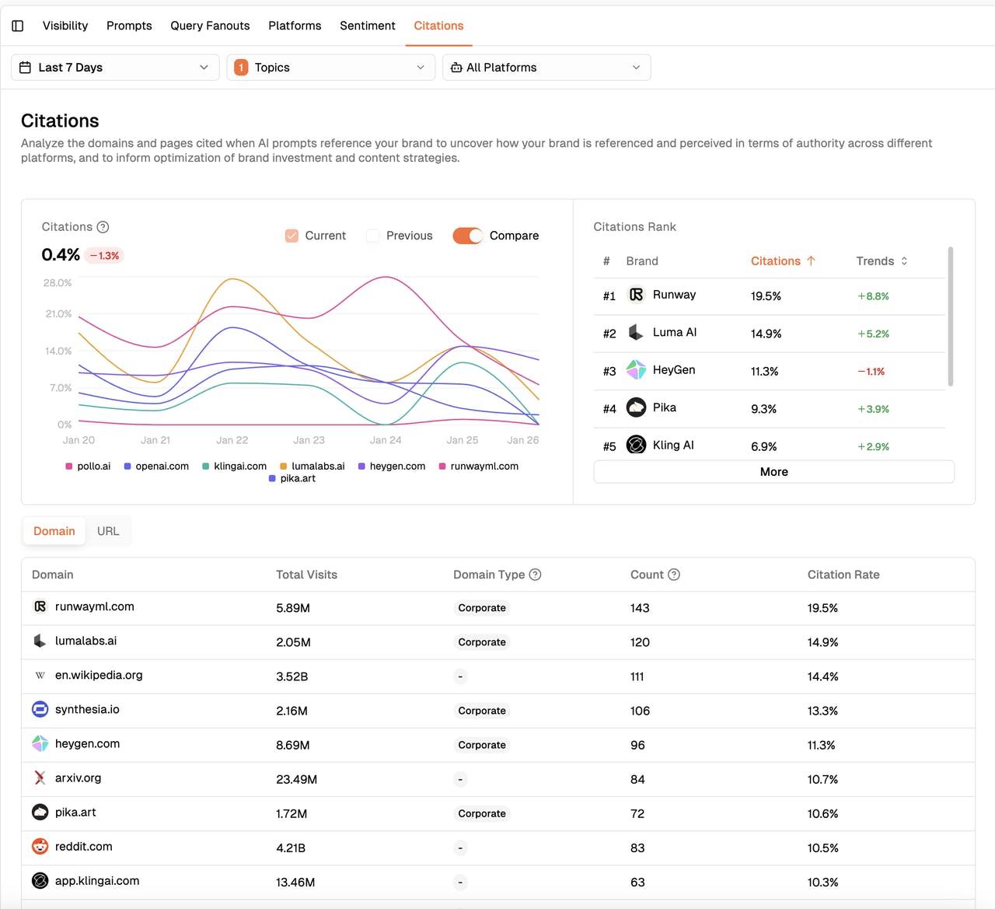Open the Last 7 Days dropdown
The height and width of the screenshot is (909, 995).
click(x=115, y=68)
